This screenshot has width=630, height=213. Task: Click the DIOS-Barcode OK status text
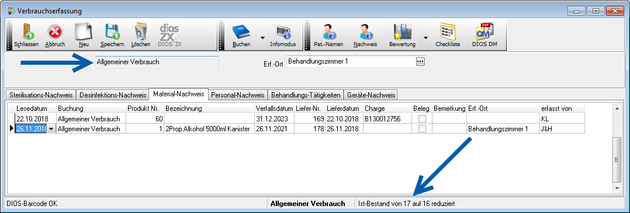(x=32, y=204)
